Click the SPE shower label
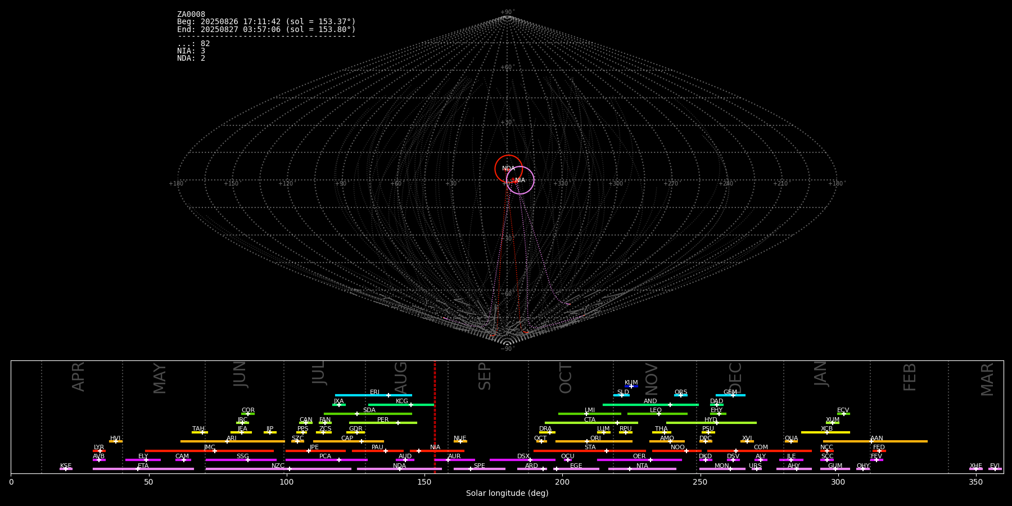The width and height of the screenshot is (1012, 506). pyautogui.click(x=479, y=466)
